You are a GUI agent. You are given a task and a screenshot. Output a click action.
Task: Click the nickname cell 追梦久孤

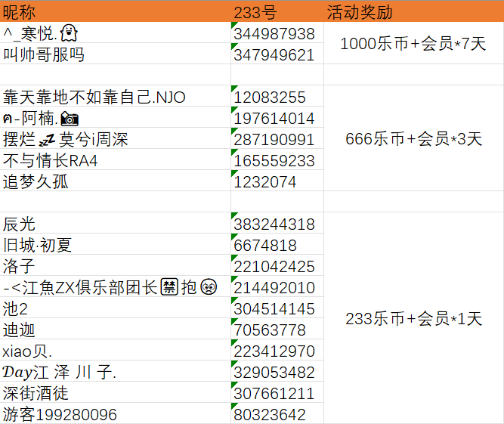[115, 181]
